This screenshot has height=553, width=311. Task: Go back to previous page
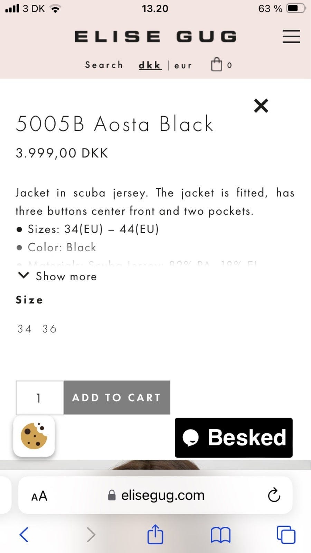24,535
